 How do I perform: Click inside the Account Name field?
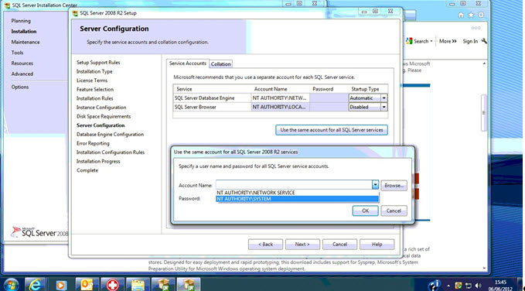[x=294, y=185]
